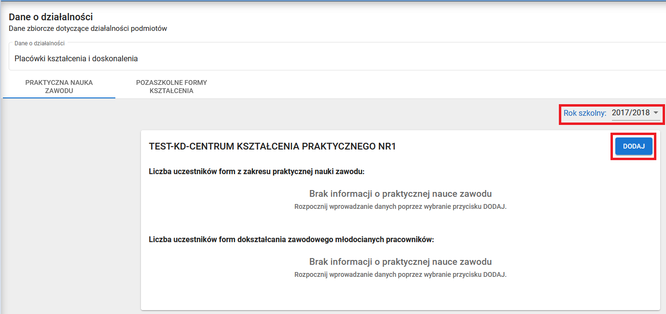Click the blue underline of the active tab
The height and width of the screenshot is (314, 666).
(x=59, y=97)
